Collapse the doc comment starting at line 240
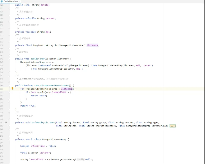The width and height of the screenshot is (205, 164). 9,129
